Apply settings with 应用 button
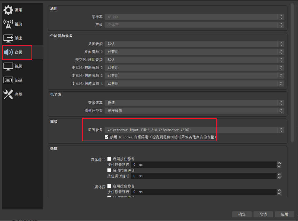 point(285,214)
